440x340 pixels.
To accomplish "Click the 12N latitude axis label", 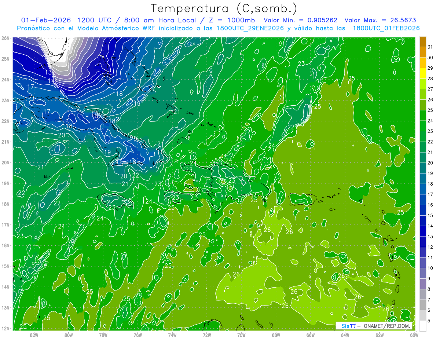I will (x=5, y=328).
